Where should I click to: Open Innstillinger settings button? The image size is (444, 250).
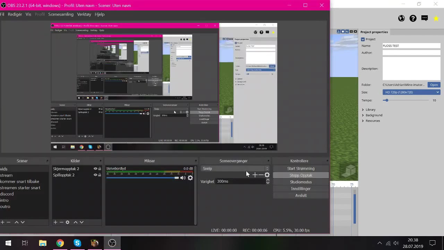point(301,189)
